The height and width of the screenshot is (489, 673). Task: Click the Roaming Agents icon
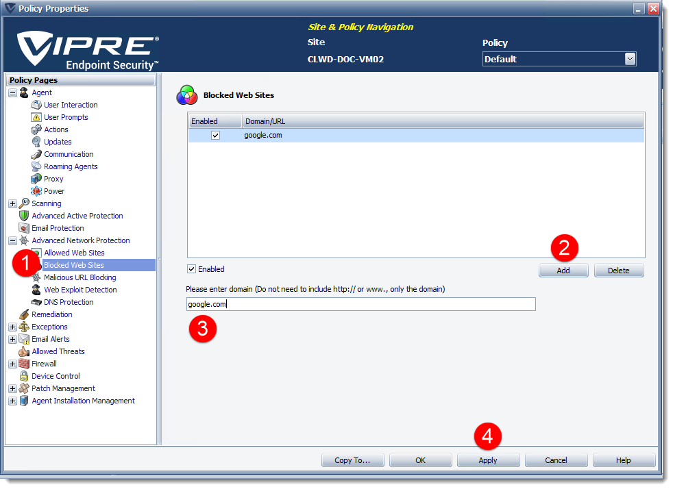click(x=36, y=167)
